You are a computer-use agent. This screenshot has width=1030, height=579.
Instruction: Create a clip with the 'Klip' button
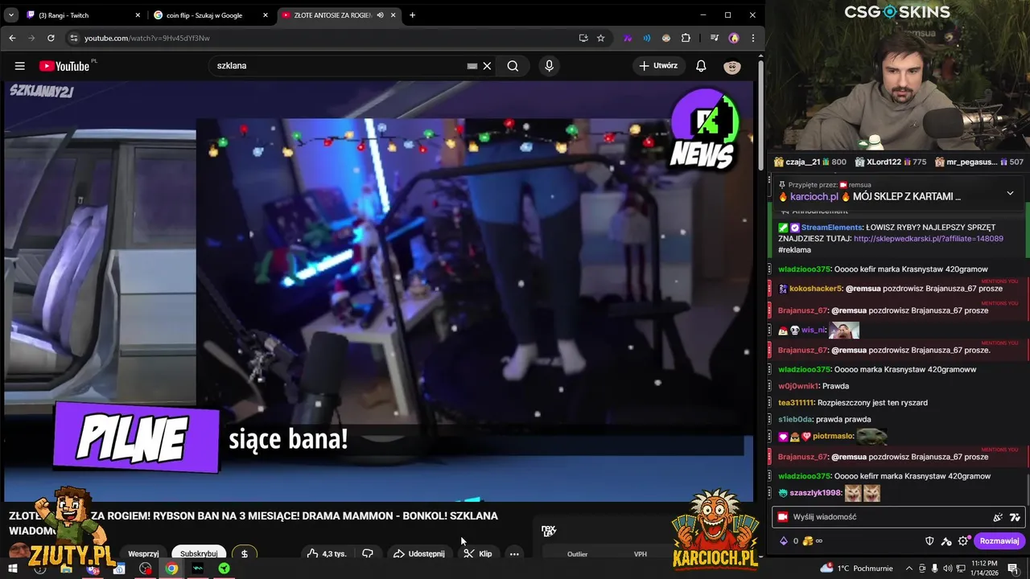click(478, 553)
